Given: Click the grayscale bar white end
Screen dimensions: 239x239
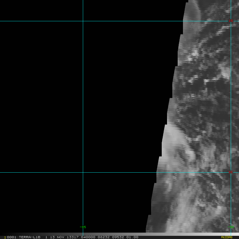Looking at the screenshot, I should click(236, 234).
